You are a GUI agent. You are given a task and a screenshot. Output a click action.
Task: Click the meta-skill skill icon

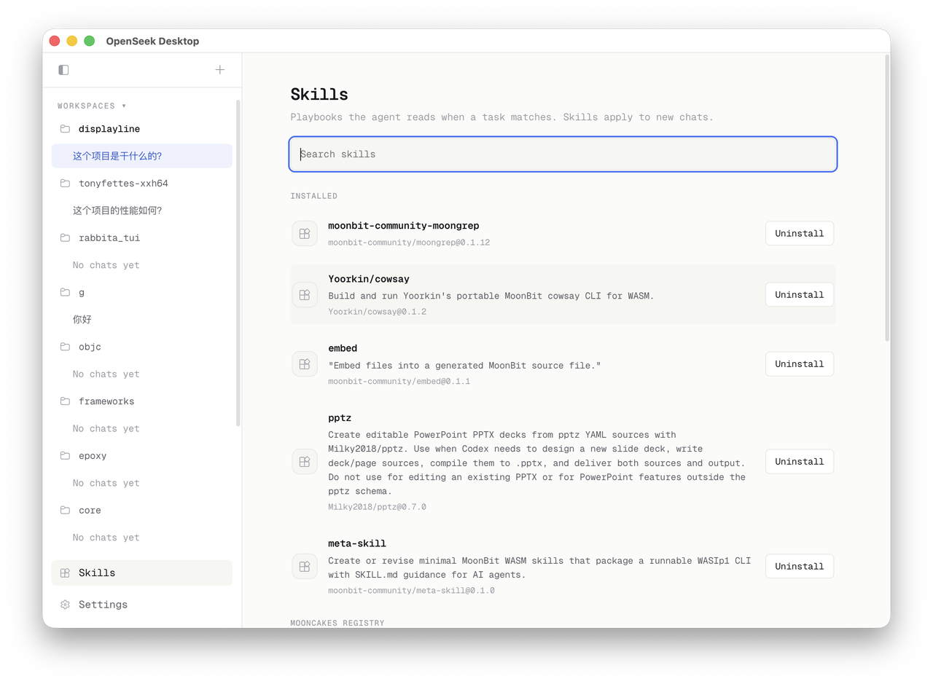[x=305, y=567]
